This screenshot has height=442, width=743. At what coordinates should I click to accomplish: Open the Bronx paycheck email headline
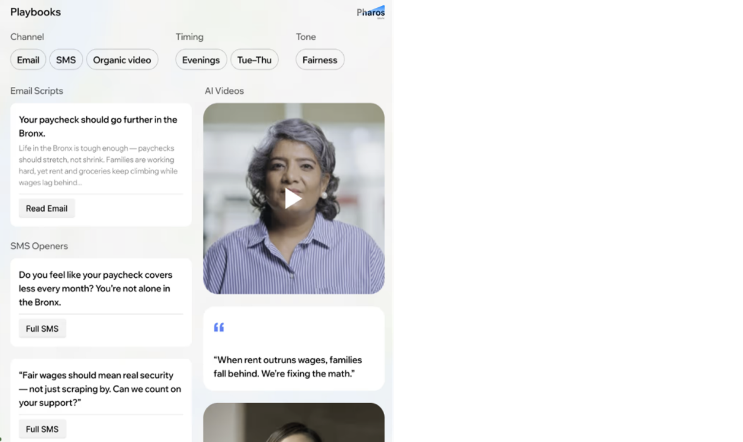click(98, 126)
